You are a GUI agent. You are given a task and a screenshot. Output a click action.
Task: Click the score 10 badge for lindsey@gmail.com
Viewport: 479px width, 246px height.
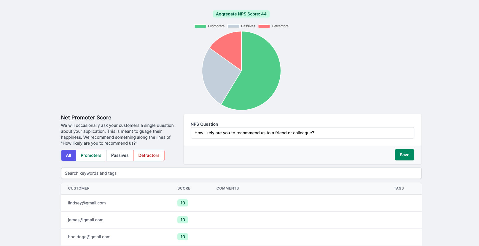point(183,203)
